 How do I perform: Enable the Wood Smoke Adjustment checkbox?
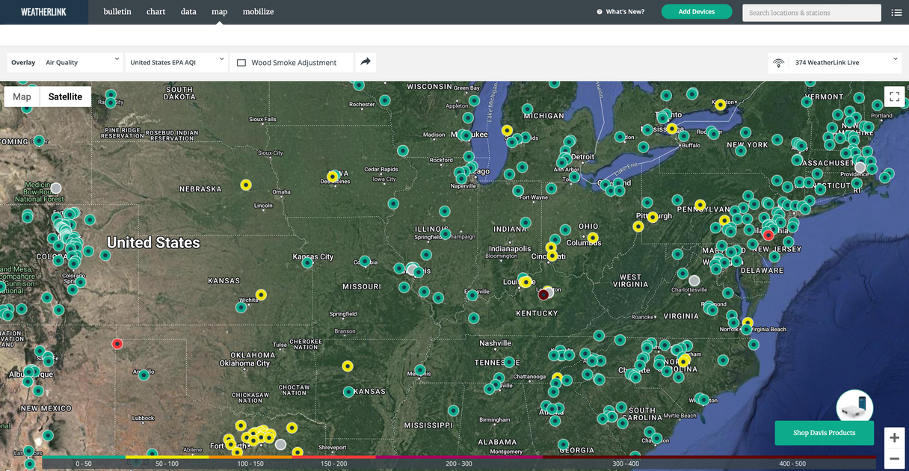click(241, 62)
